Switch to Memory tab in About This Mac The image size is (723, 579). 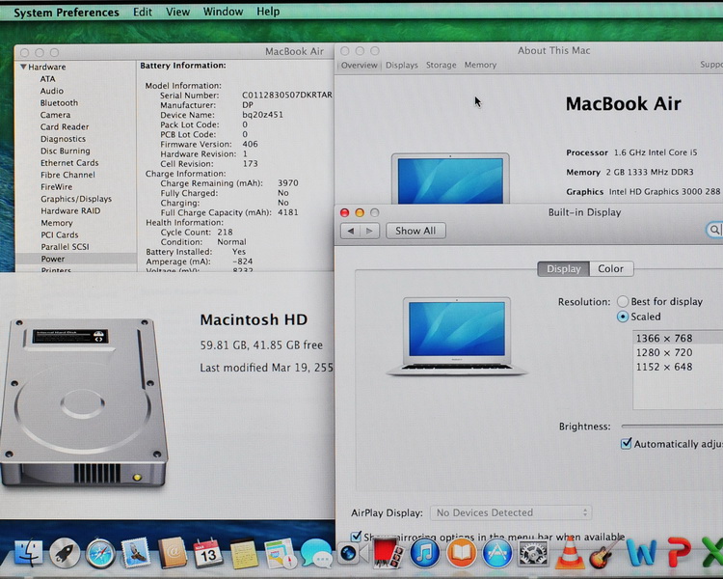pos(480,65)
